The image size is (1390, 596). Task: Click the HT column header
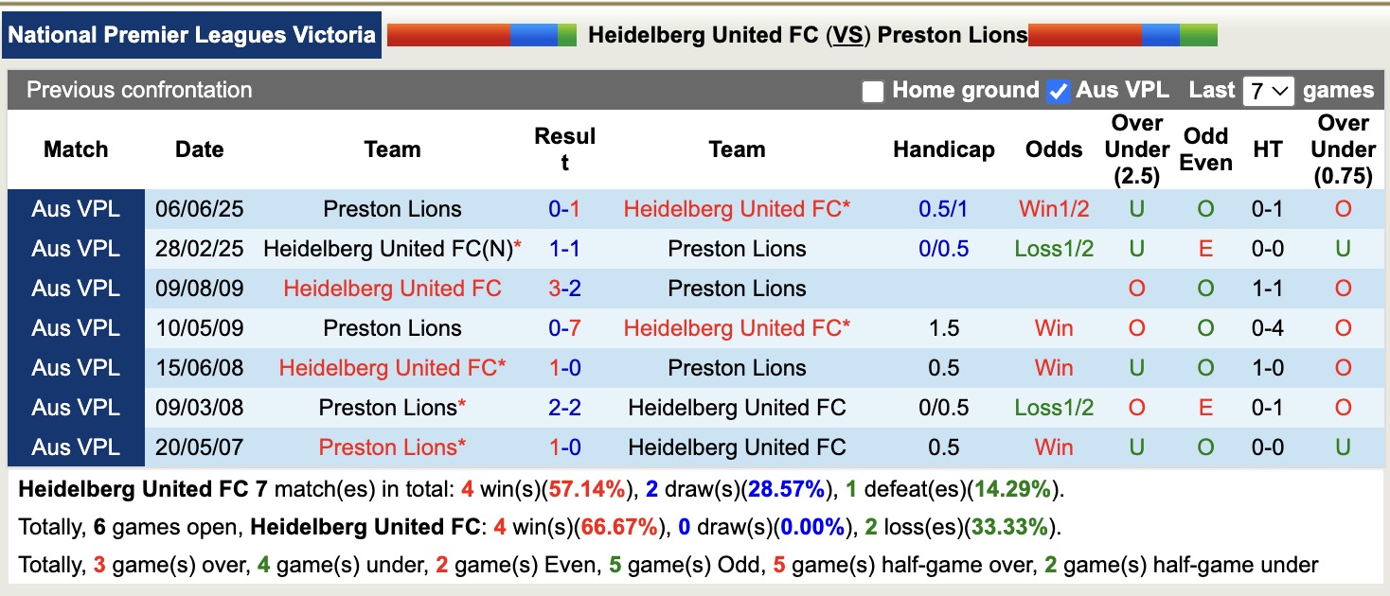1268,149
